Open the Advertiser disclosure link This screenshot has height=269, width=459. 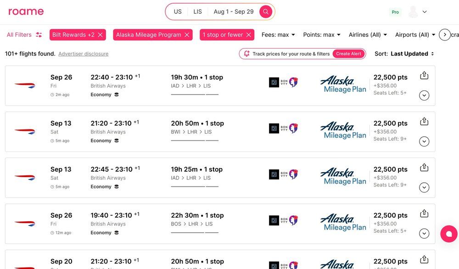(84, 54)
